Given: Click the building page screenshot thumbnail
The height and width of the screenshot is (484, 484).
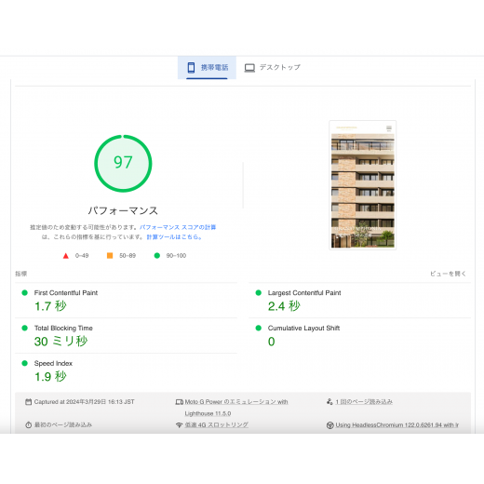Looking at the screenshot, I should tap(363, 185).
